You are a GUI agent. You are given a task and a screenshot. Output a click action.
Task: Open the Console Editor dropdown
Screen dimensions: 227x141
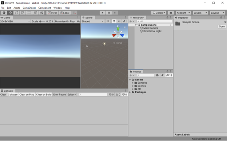point(72,95)
